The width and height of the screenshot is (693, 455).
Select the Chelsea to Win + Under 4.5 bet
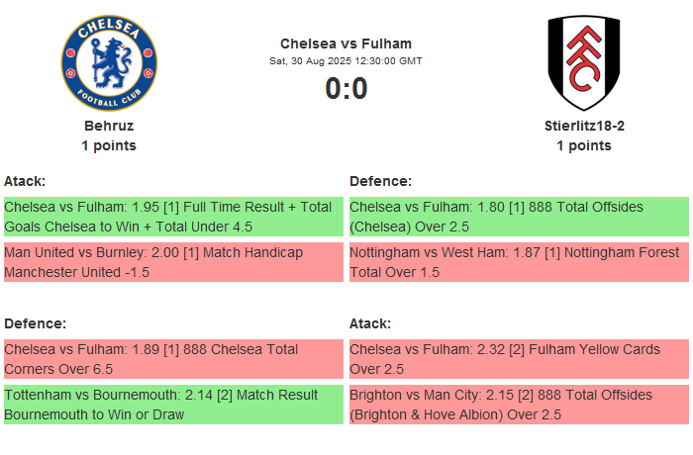pos(173,217)
